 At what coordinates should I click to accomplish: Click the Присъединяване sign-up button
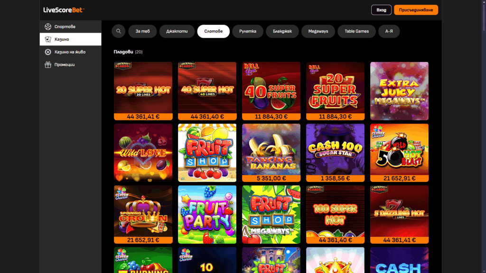pos(416,10)
